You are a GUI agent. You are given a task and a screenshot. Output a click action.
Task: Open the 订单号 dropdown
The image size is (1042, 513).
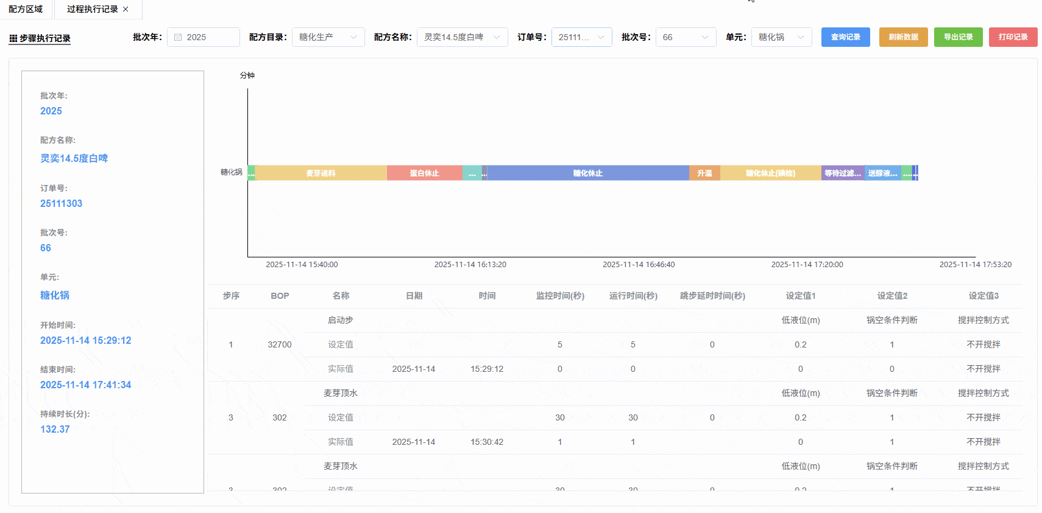coord(582,37)
